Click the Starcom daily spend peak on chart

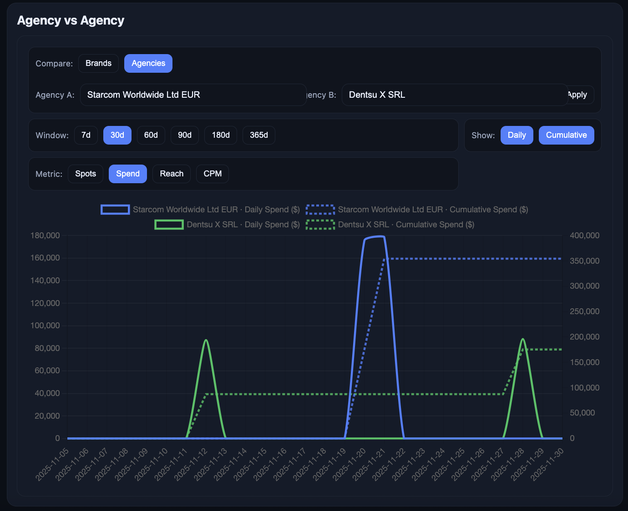point(375,236)
